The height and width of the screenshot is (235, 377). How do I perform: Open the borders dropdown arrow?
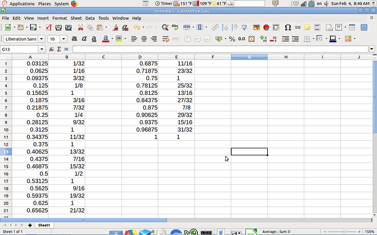click(313, 39)
